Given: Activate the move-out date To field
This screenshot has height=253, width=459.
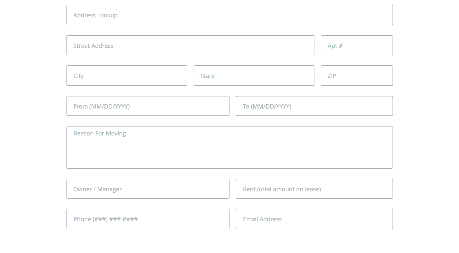Looking at the screenshot, I should 314,106.
